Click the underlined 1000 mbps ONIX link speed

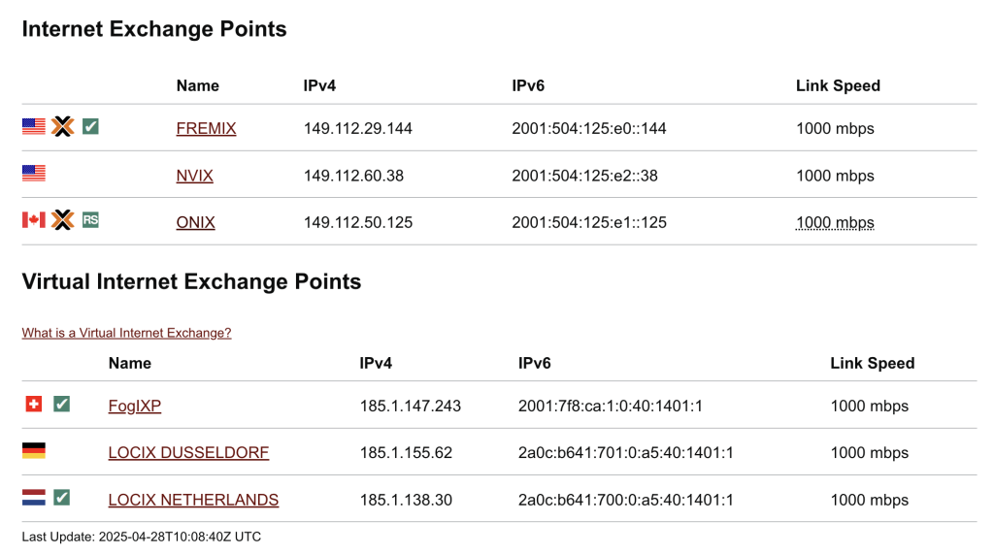[835, 222]
